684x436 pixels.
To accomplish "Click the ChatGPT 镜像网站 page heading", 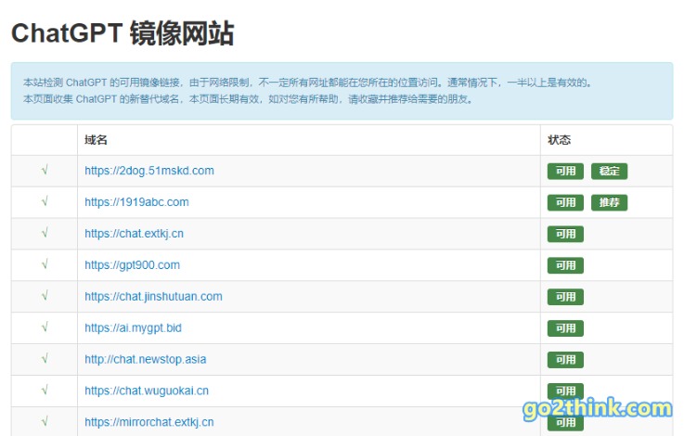I will click(x=123, y=33).
